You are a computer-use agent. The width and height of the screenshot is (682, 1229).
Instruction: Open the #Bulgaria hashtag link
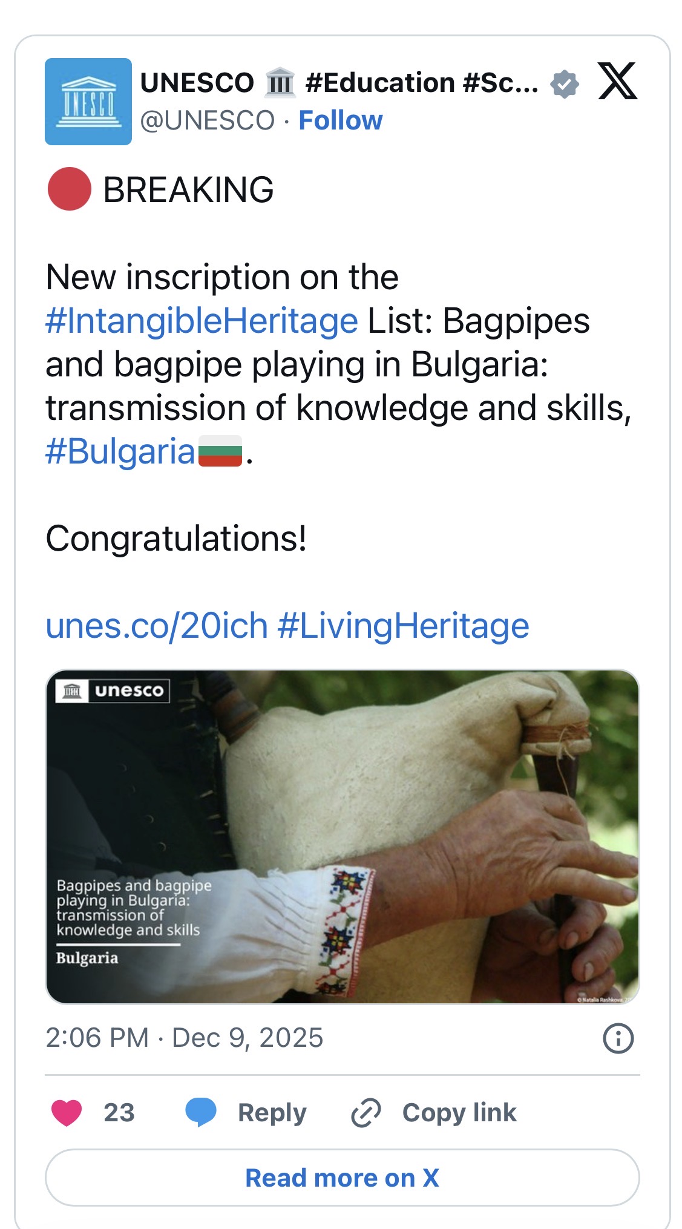pos(120,451)
